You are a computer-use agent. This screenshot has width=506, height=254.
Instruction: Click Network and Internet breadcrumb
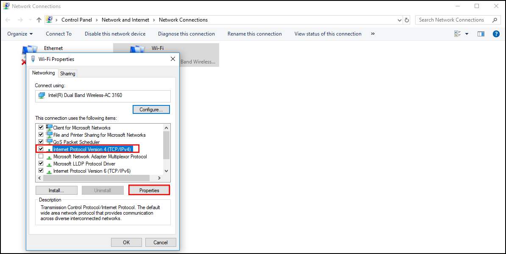click(125, 20)
